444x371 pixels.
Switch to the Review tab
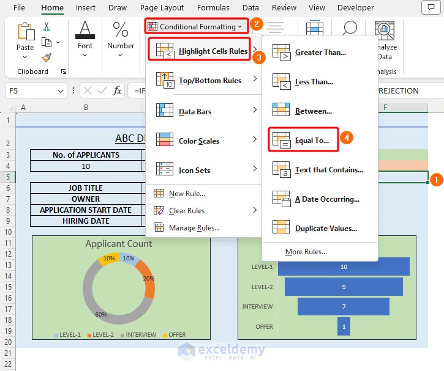(x=284, y=7)
